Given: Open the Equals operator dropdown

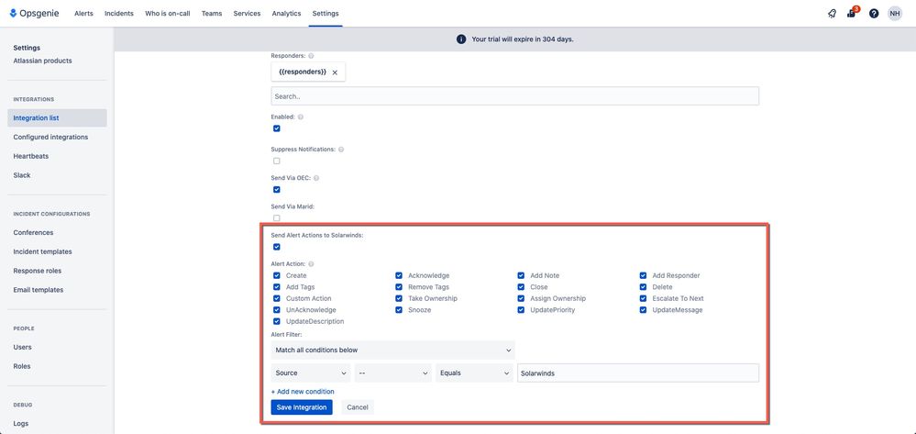Looking at the screenshot, I should 474,373.
